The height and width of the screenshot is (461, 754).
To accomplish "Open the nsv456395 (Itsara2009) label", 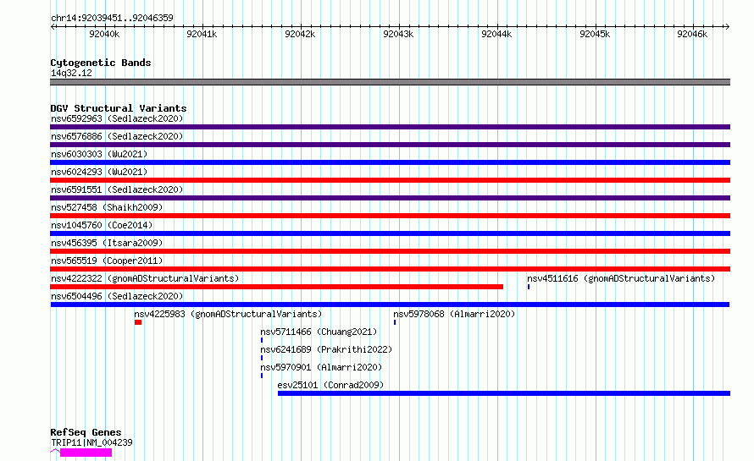I will [107, 243].
